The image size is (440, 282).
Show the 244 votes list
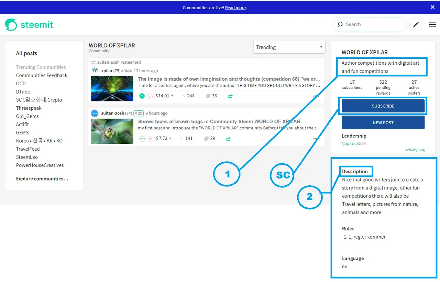(188, 96)
